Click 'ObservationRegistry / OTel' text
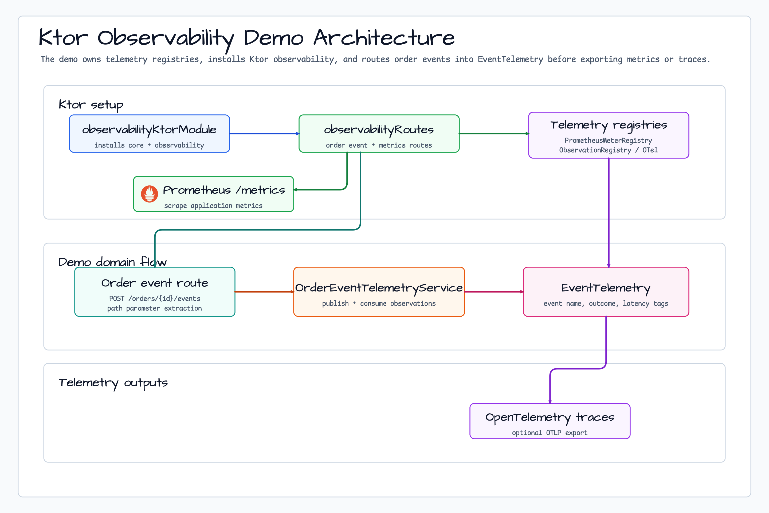The height and width of the screenshot is (513, 769). tap(609, 150)
